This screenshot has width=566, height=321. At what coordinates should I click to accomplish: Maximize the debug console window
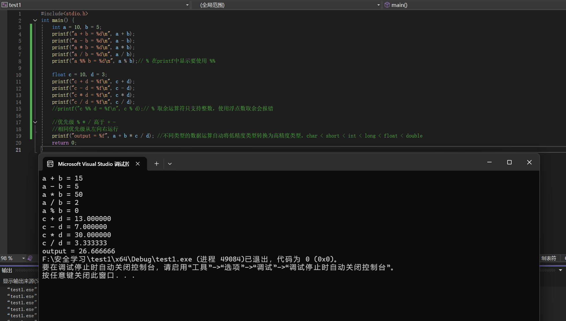[x=509, y=162]
